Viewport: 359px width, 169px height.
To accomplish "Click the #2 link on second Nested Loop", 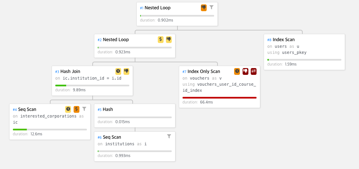I will pyautogui.click(x=100, y=40).
